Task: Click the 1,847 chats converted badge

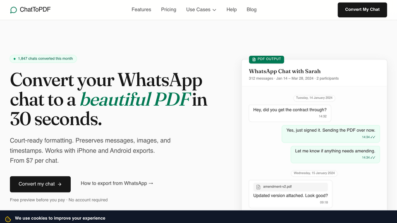Action: tap(43, 59)
